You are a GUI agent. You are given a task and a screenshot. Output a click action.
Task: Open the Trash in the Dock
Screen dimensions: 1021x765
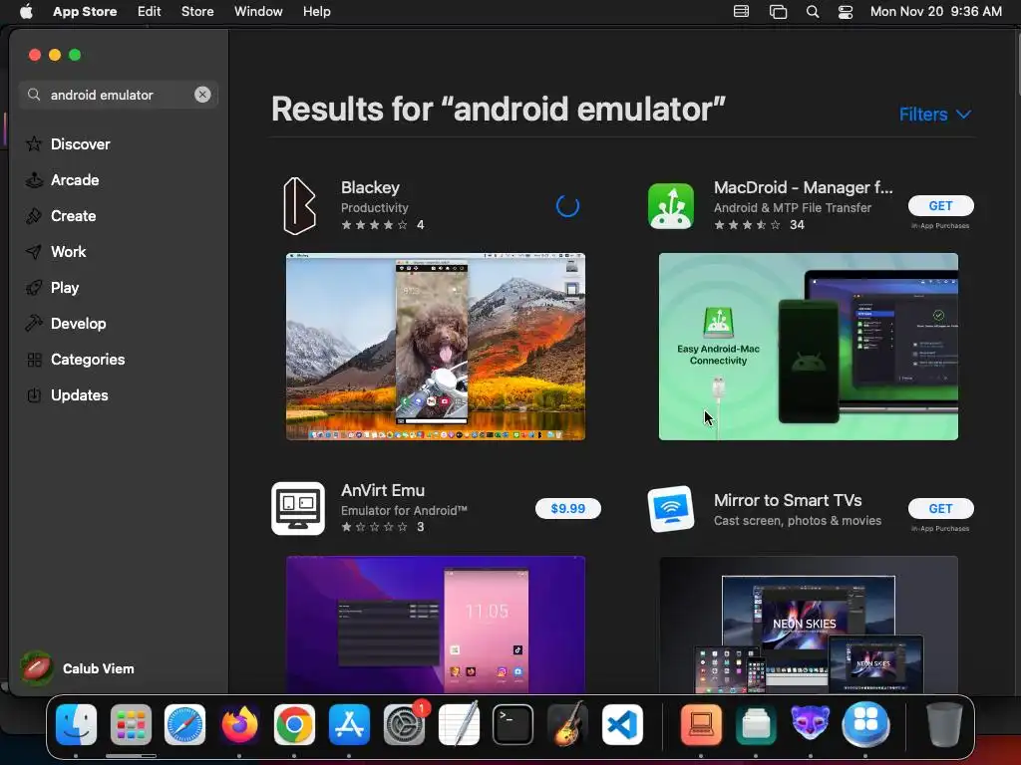944,725
